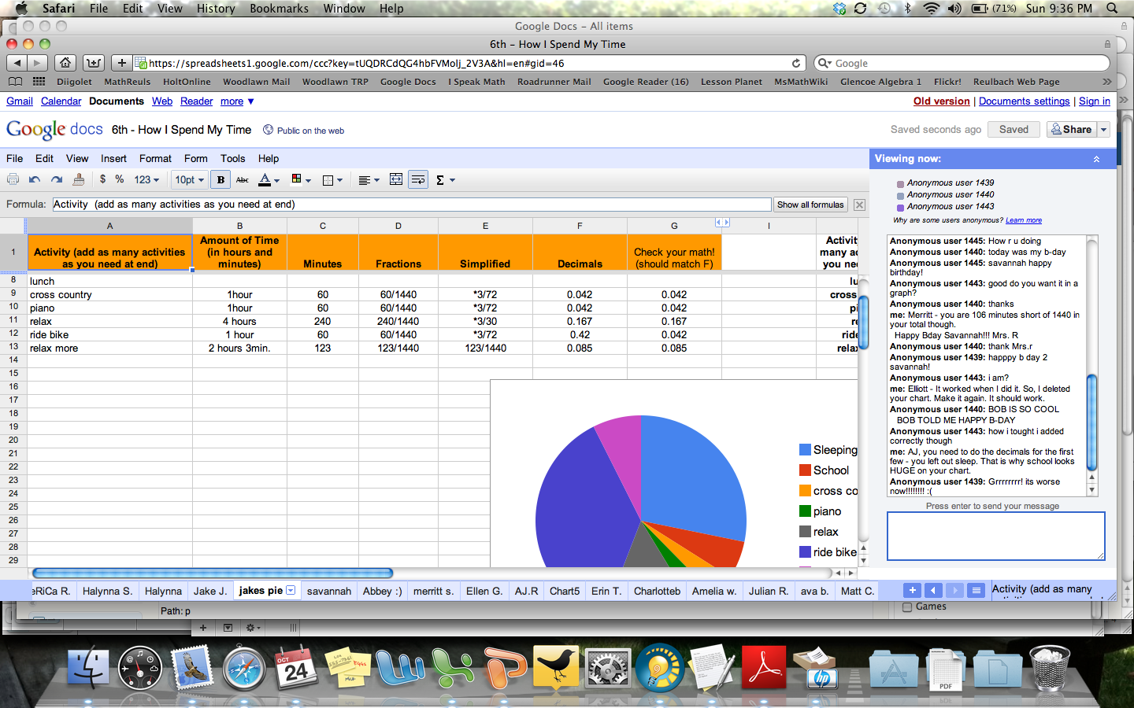1134x708 pixels.
Task: Open the Insert menu
Action: pyautogui.click(x=113, y=158)
